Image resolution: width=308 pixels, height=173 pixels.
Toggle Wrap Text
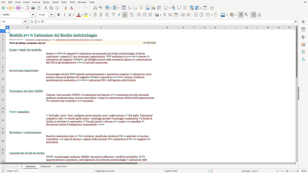[x=132, y=15]
